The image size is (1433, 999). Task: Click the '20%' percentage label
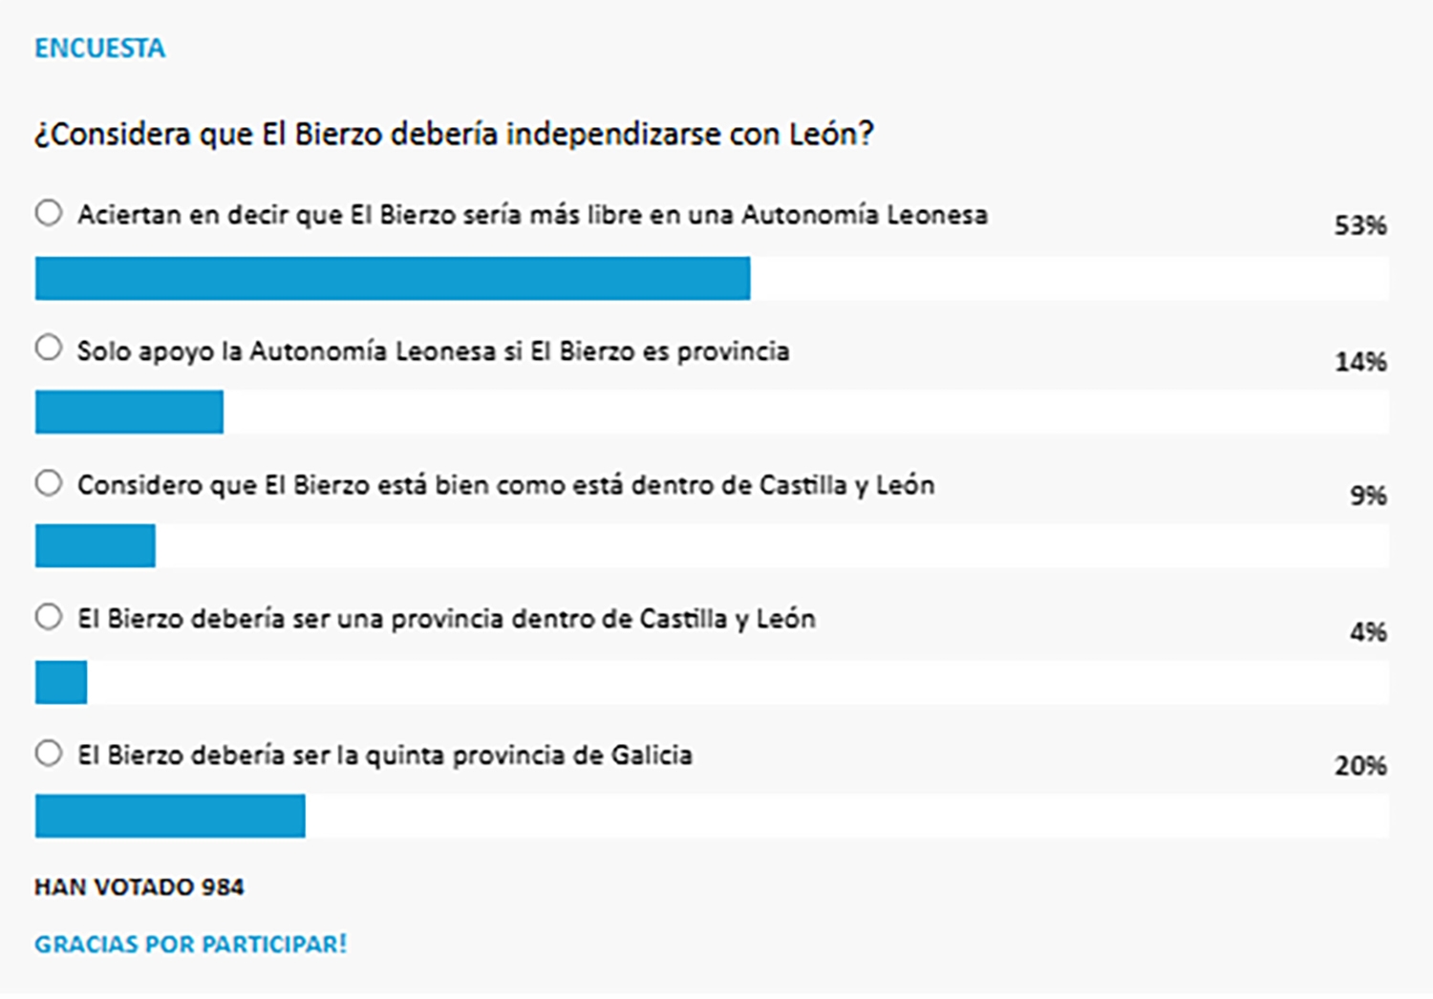pos(1359,766)
